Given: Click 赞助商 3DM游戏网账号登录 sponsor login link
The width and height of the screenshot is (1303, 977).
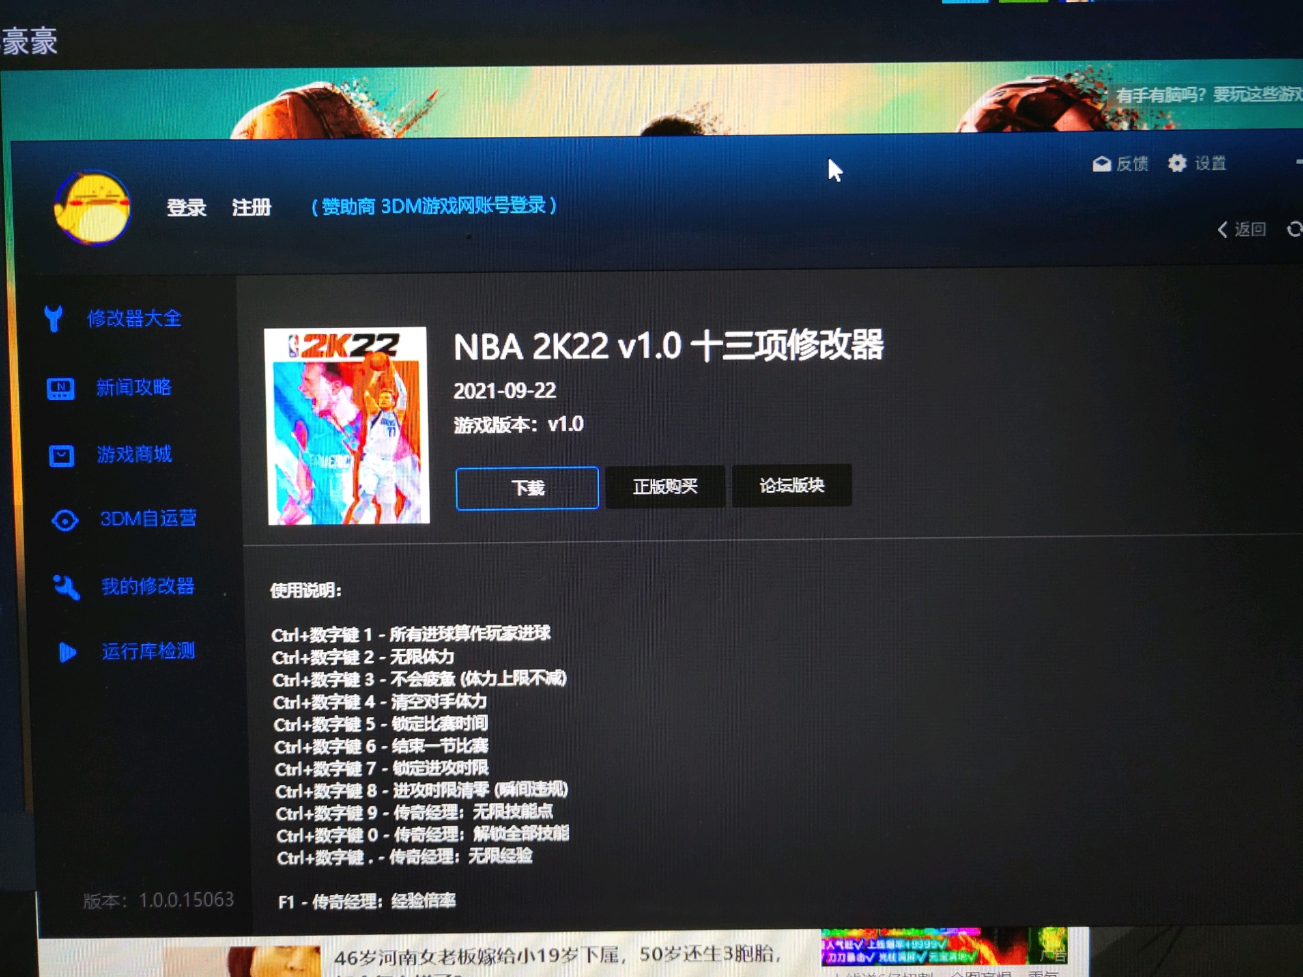Looking at the screenshot, I should tap(434, 206).
